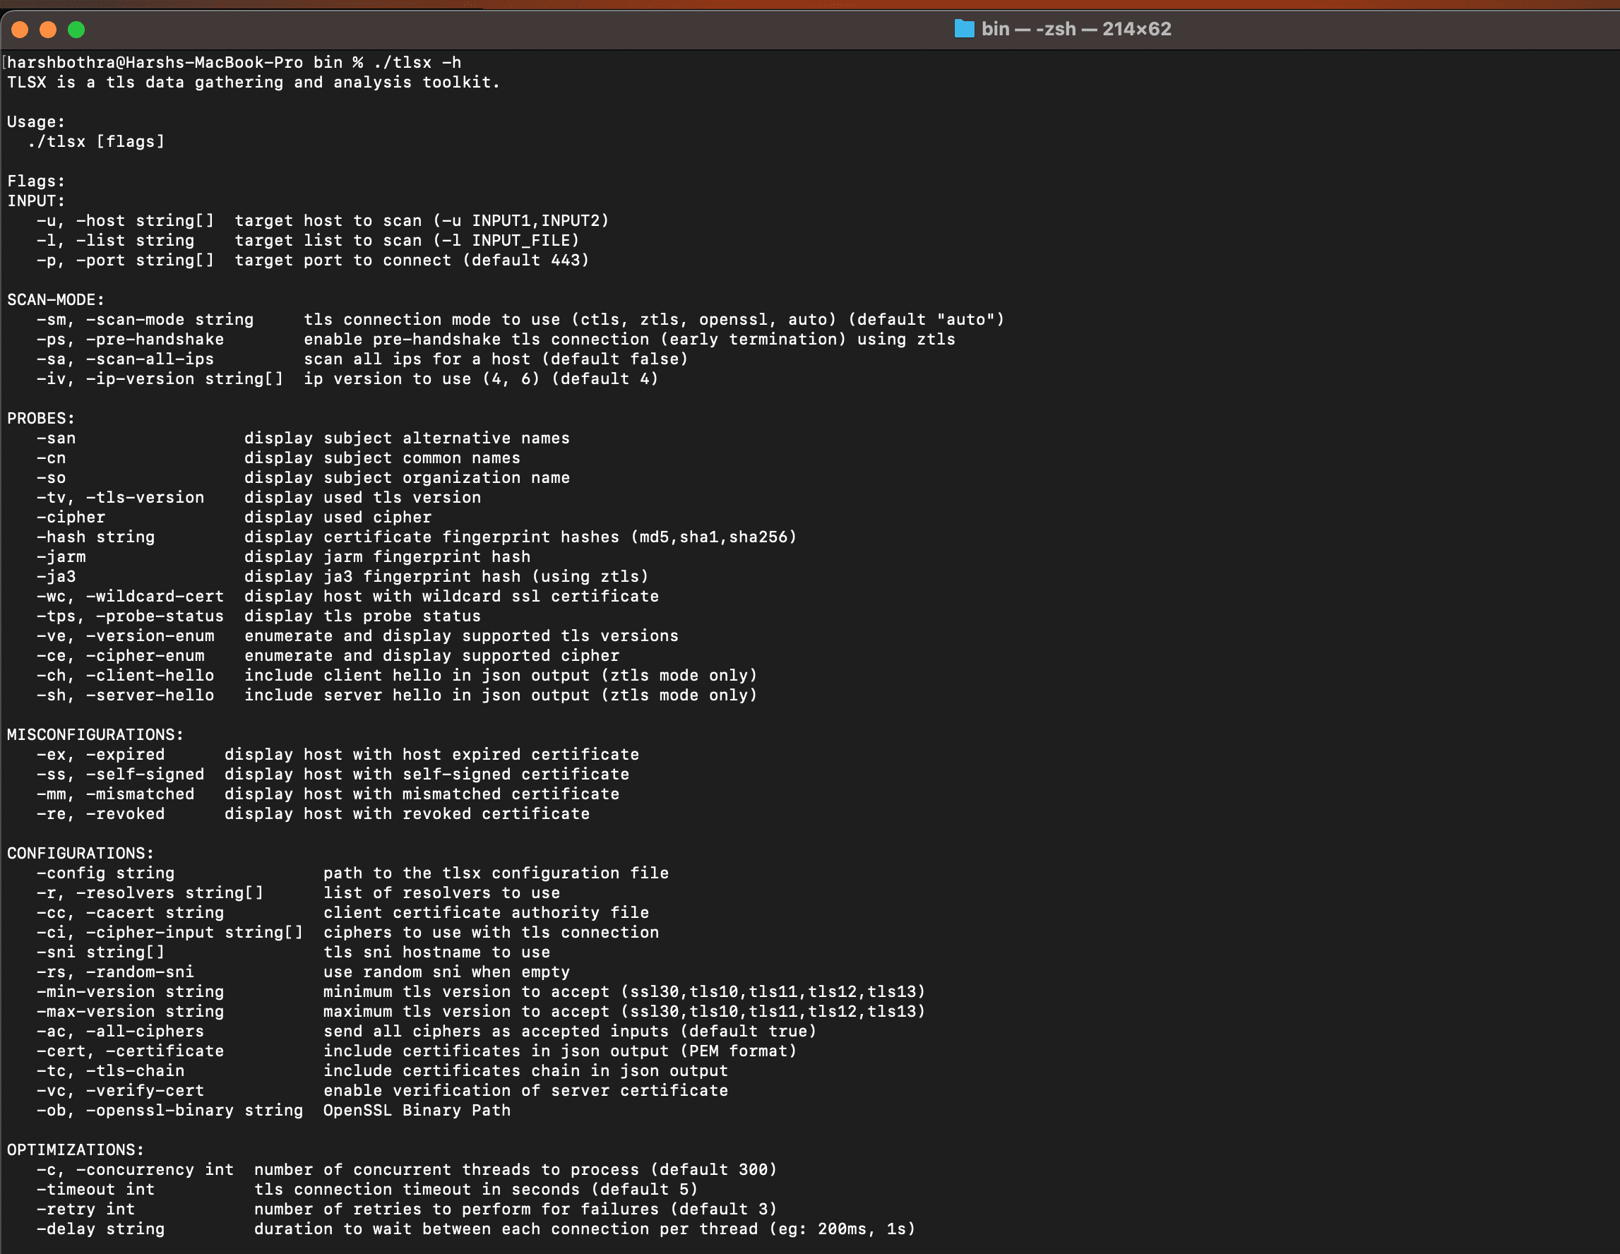
Task: Click the 'INPUT:' section heading
Action: [35, 201]
